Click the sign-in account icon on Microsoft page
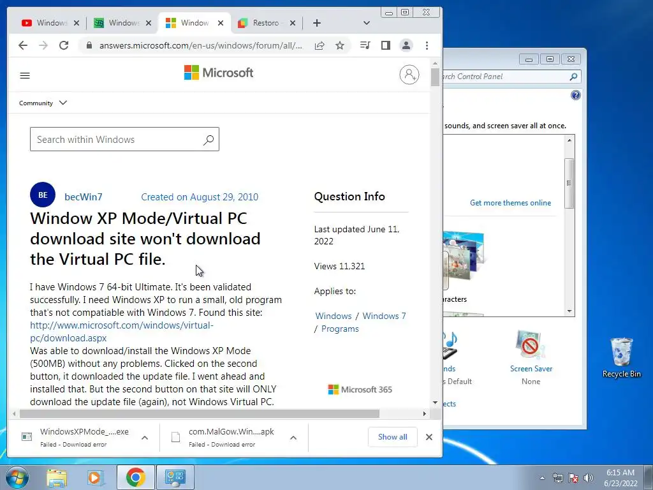The height and width of the screenshot is (490, 653). (409, 75)
